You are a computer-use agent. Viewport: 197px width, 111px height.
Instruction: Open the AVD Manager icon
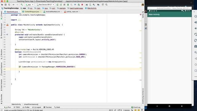pyautogui.click(x=90, y=5)
